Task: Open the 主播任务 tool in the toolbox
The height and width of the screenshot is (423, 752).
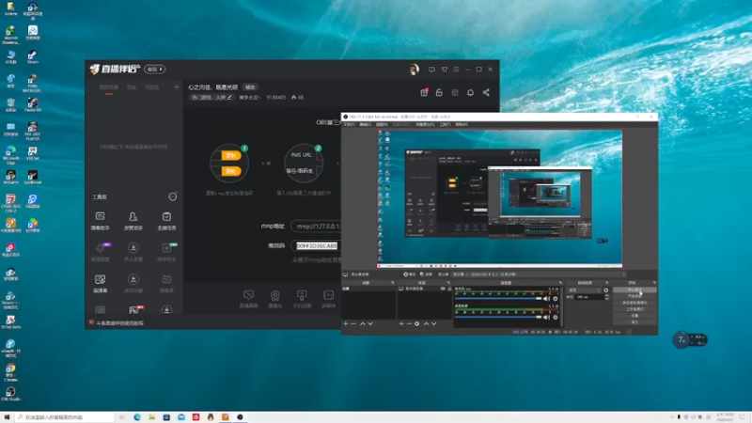Action: (166, 221)
